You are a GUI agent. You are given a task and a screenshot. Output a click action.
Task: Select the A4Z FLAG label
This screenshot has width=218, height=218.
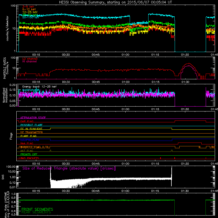pos(27,151)
